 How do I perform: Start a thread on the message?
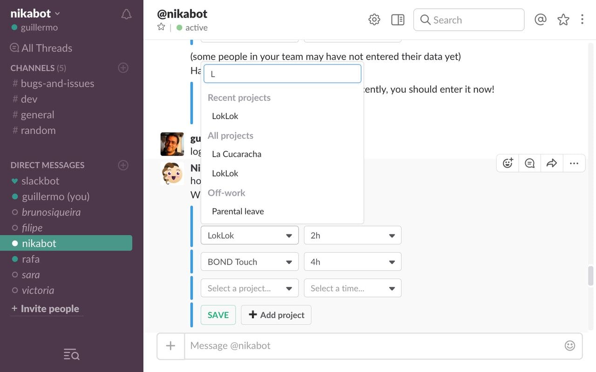tap(529, 163)
